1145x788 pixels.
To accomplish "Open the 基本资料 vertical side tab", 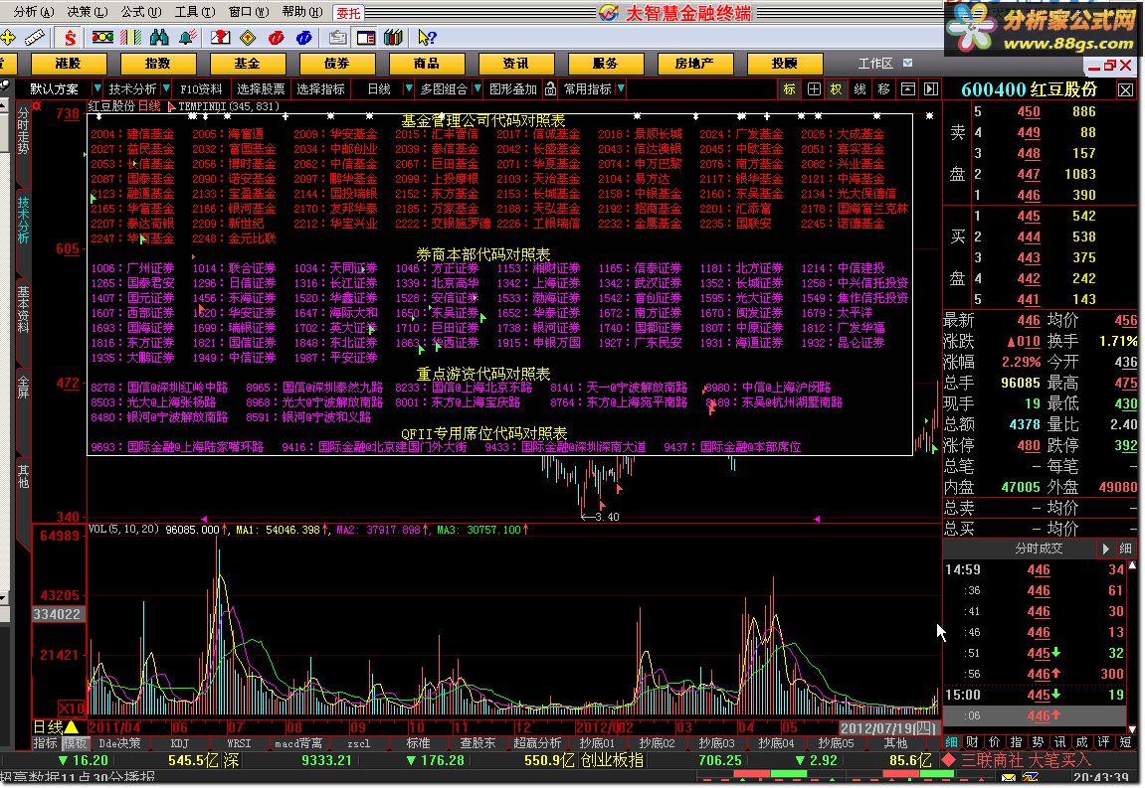I will coord(23,309).
